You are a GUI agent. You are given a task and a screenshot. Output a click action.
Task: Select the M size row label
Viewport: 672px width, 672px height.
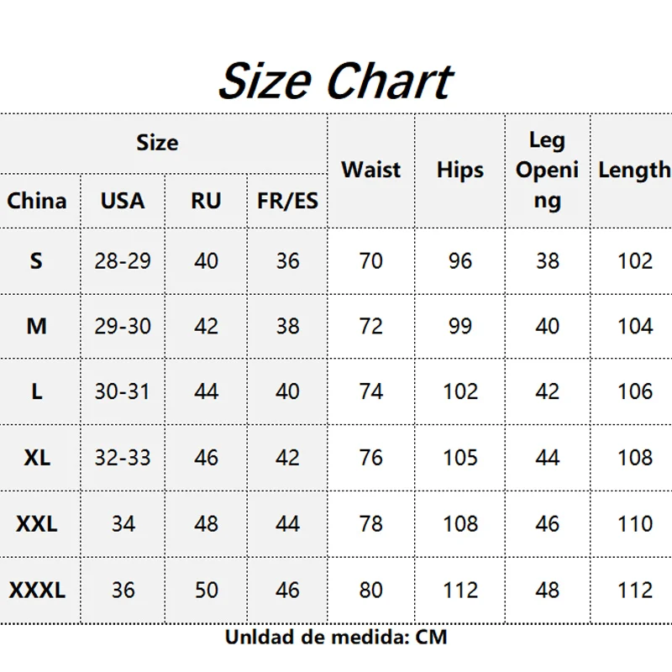click(36, 326)
